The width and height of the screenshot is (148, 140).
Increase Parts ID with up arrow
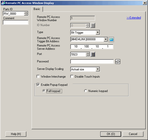(26, 12)
